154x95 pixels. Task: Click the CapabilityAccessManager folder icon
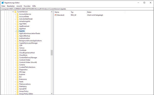click(17, 43)
